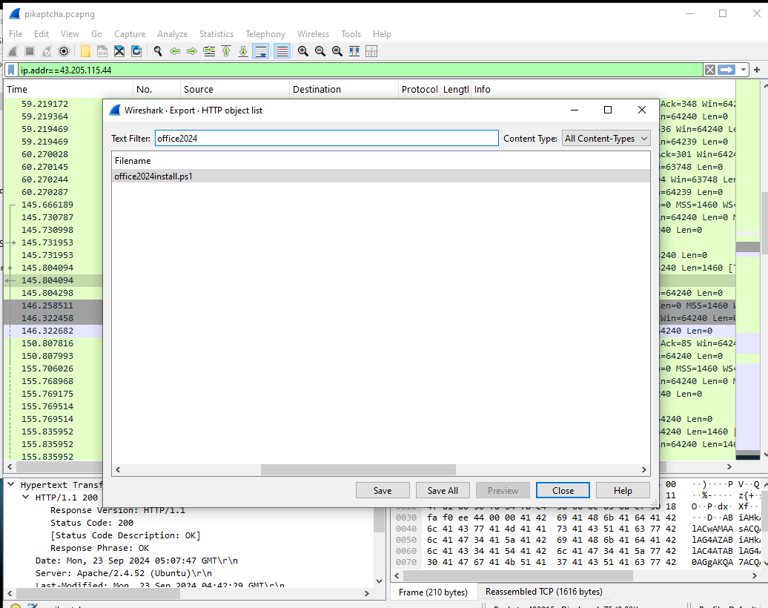Select packet row at time 146.322682
Image resolution: width=768 pixels, height=608 pixels.
click(53, 331)
